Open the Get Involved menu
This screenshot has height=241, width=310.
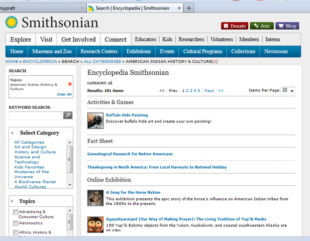[x=78, y=40]
